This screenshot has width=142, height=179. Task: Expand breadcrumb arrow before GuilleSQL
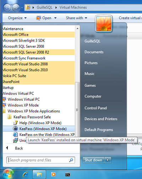pos(33,7)
